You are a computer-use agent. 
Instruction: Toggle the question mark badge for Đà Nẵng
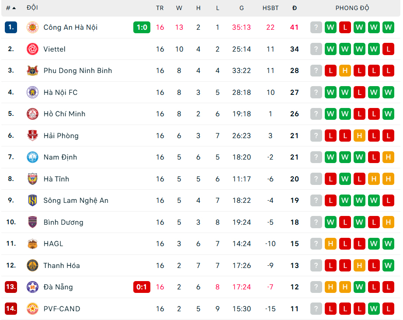click(x=316, y=287)
